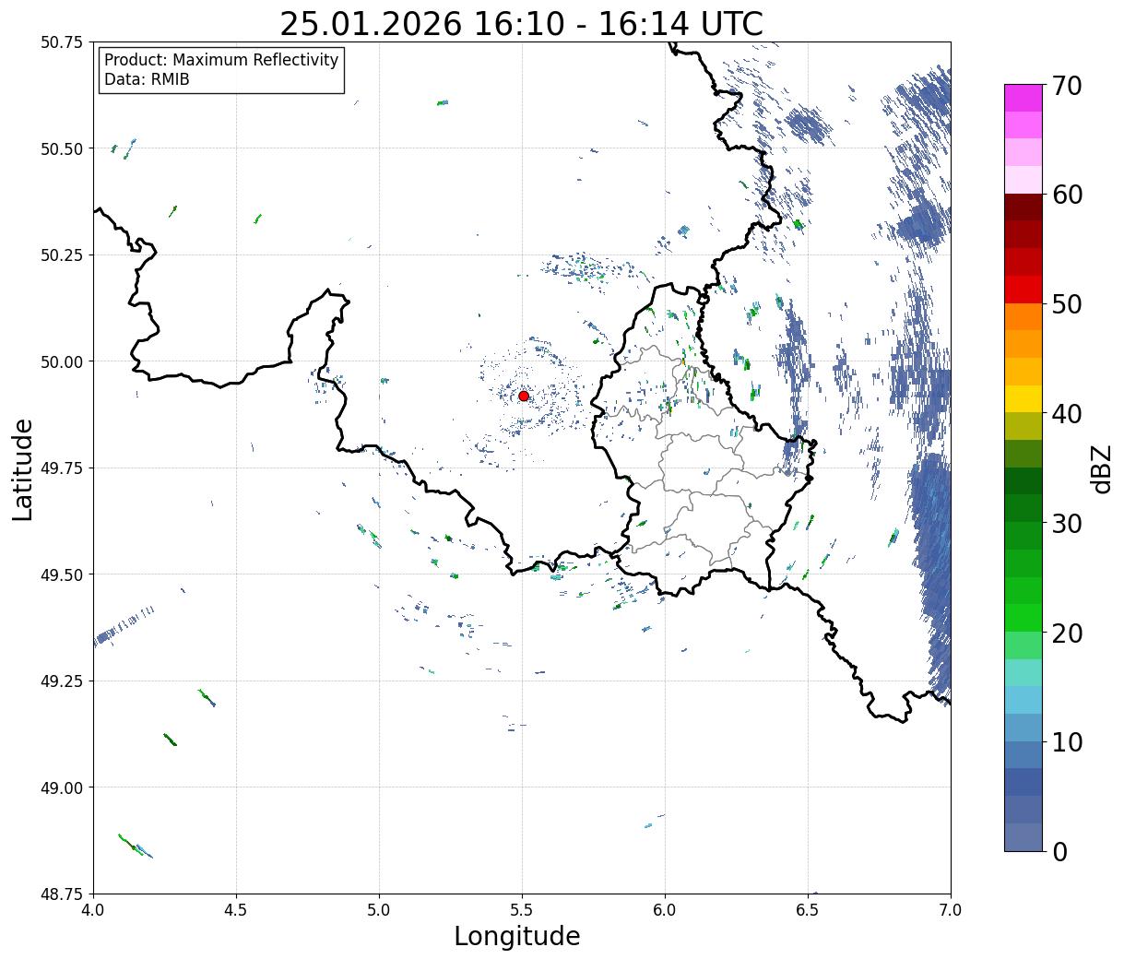The height and width of the screenshot is (959, 1124).
Task: Pick the bright red swatch just above 50 dBZ
Action: pyautogui.click(x=1023, y=289)
